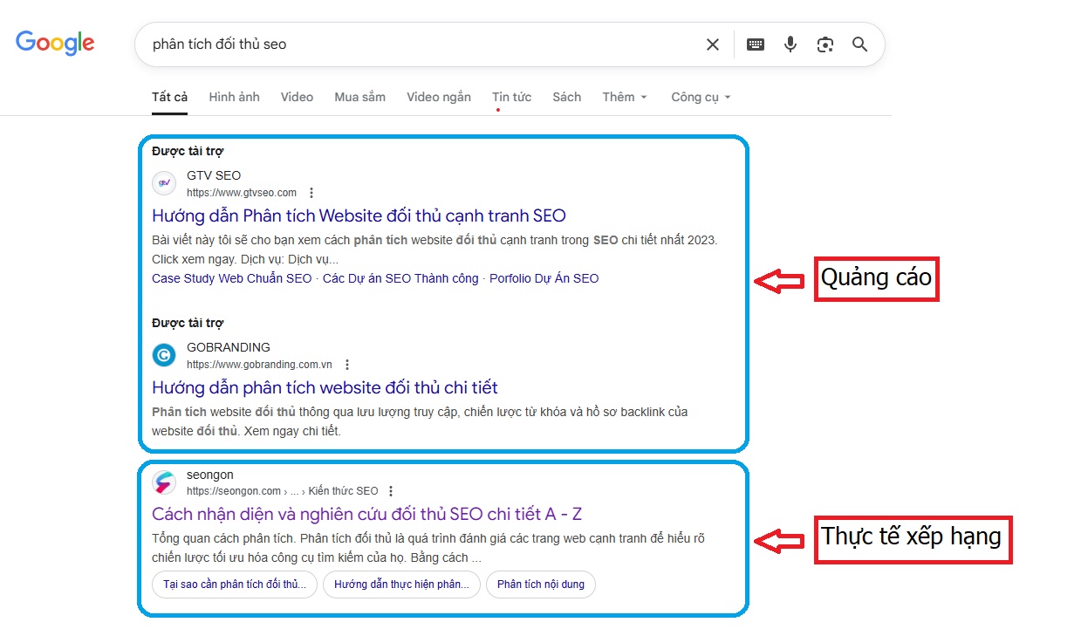Open GTV SEO competitor analysis guide link
The image size is (1088, 629).
(x=359, y=215)
